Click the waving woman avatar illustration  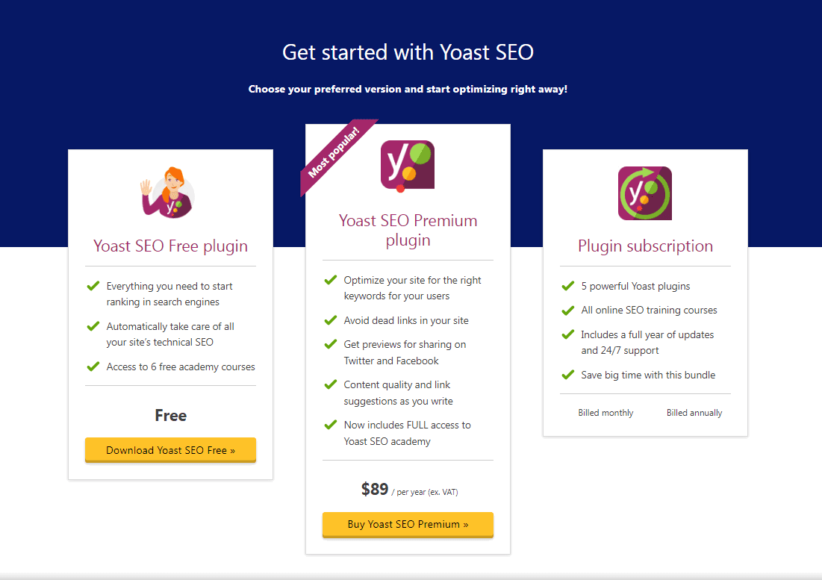pos(170,192)
